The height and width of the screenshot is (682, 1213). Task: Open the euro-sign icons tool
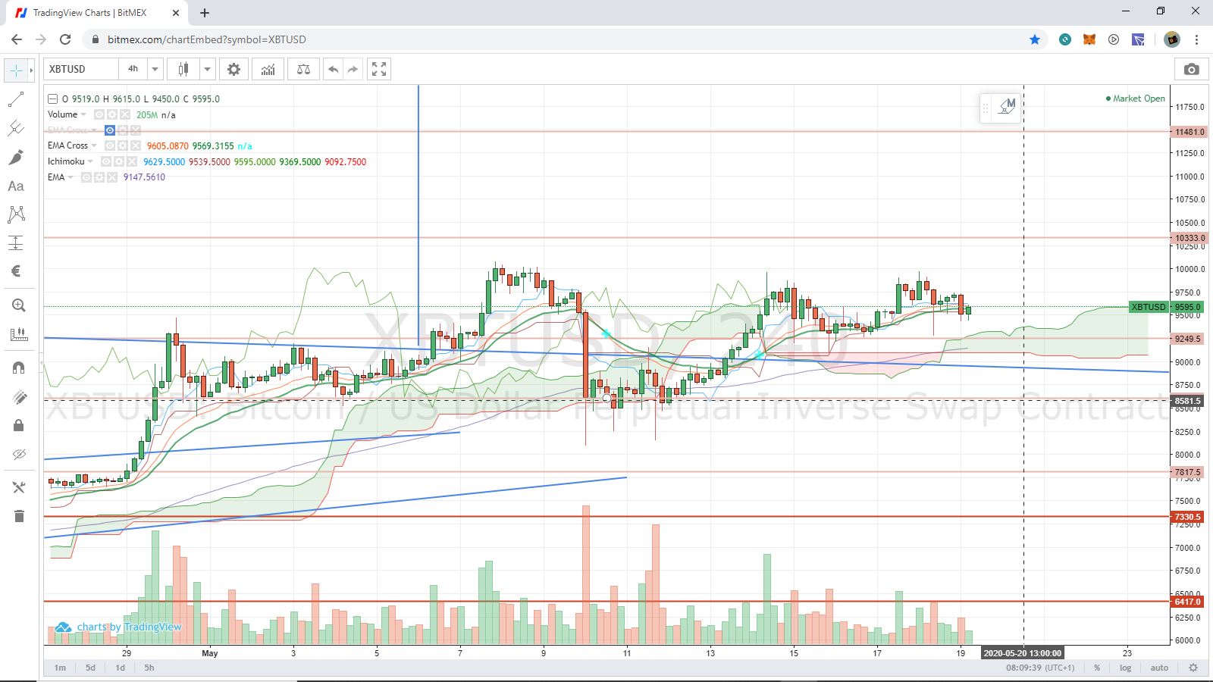[16, 271]
